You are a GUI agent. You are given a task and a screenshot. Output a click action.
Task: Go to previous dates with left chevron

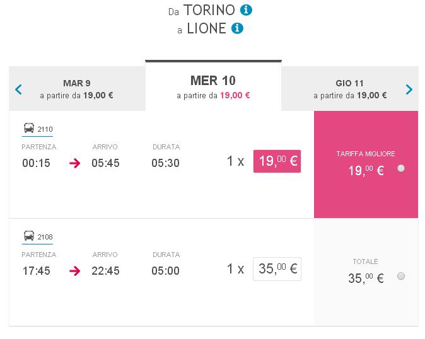coord(18,89)
